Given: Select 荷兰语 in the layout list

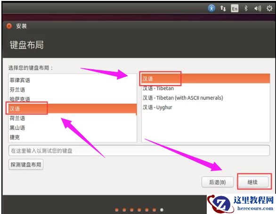Looking at the screenshot, I should coord(73,118).
